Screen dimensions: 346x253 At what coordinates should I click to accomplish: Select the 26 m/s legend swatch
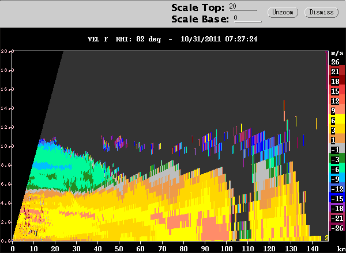334,62
